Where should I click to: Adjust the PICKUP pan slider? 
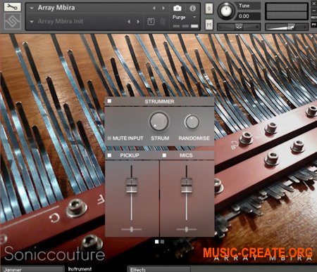132,229
